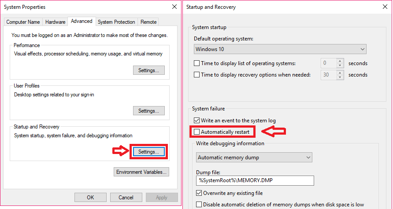Open Performance Settings button

pos(148,70)
